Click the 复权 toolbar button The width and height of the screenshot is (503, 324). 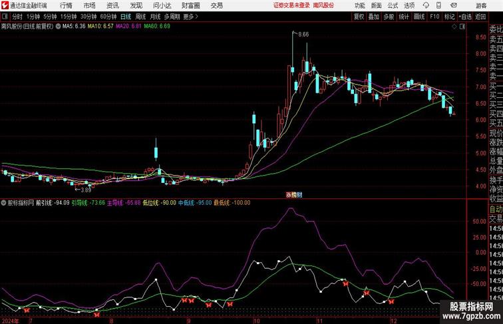pos(359,17)
